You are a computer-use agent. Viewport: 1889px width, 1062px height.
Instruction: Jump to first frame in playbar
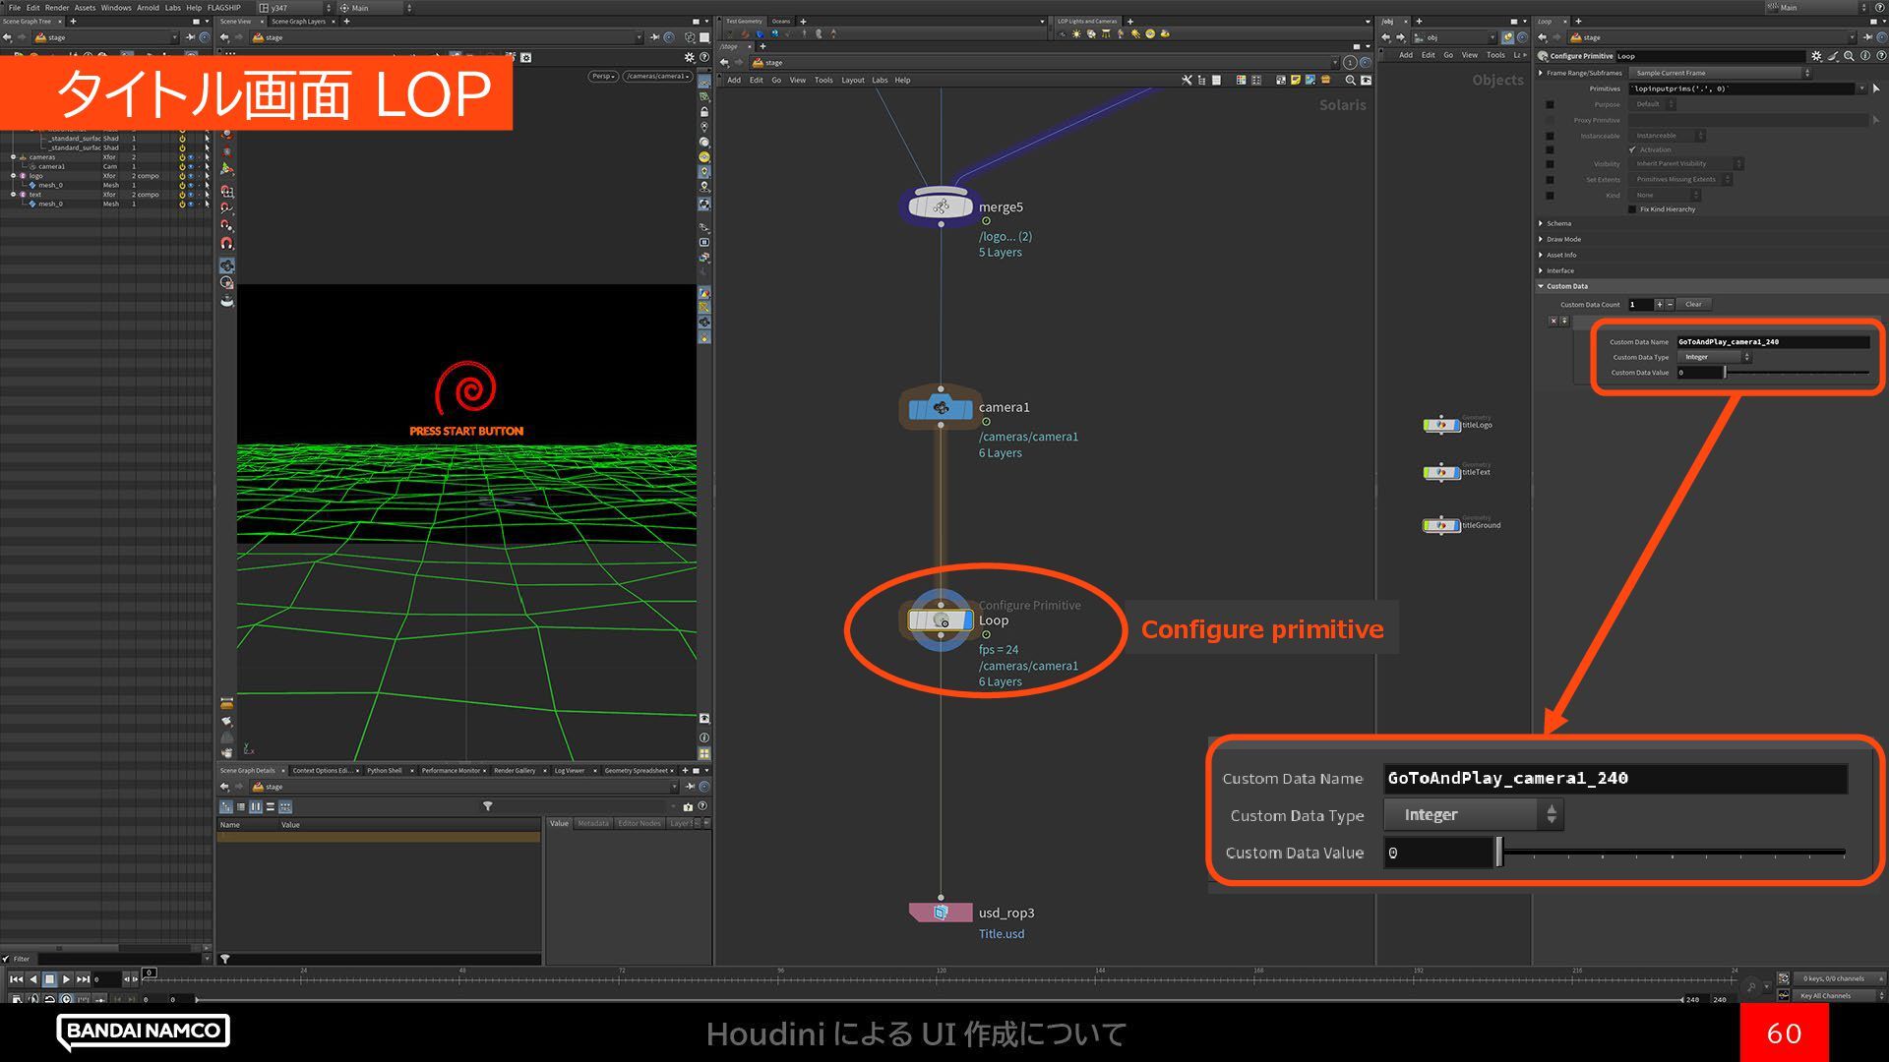pyautogui.click(x=16, y=979)
